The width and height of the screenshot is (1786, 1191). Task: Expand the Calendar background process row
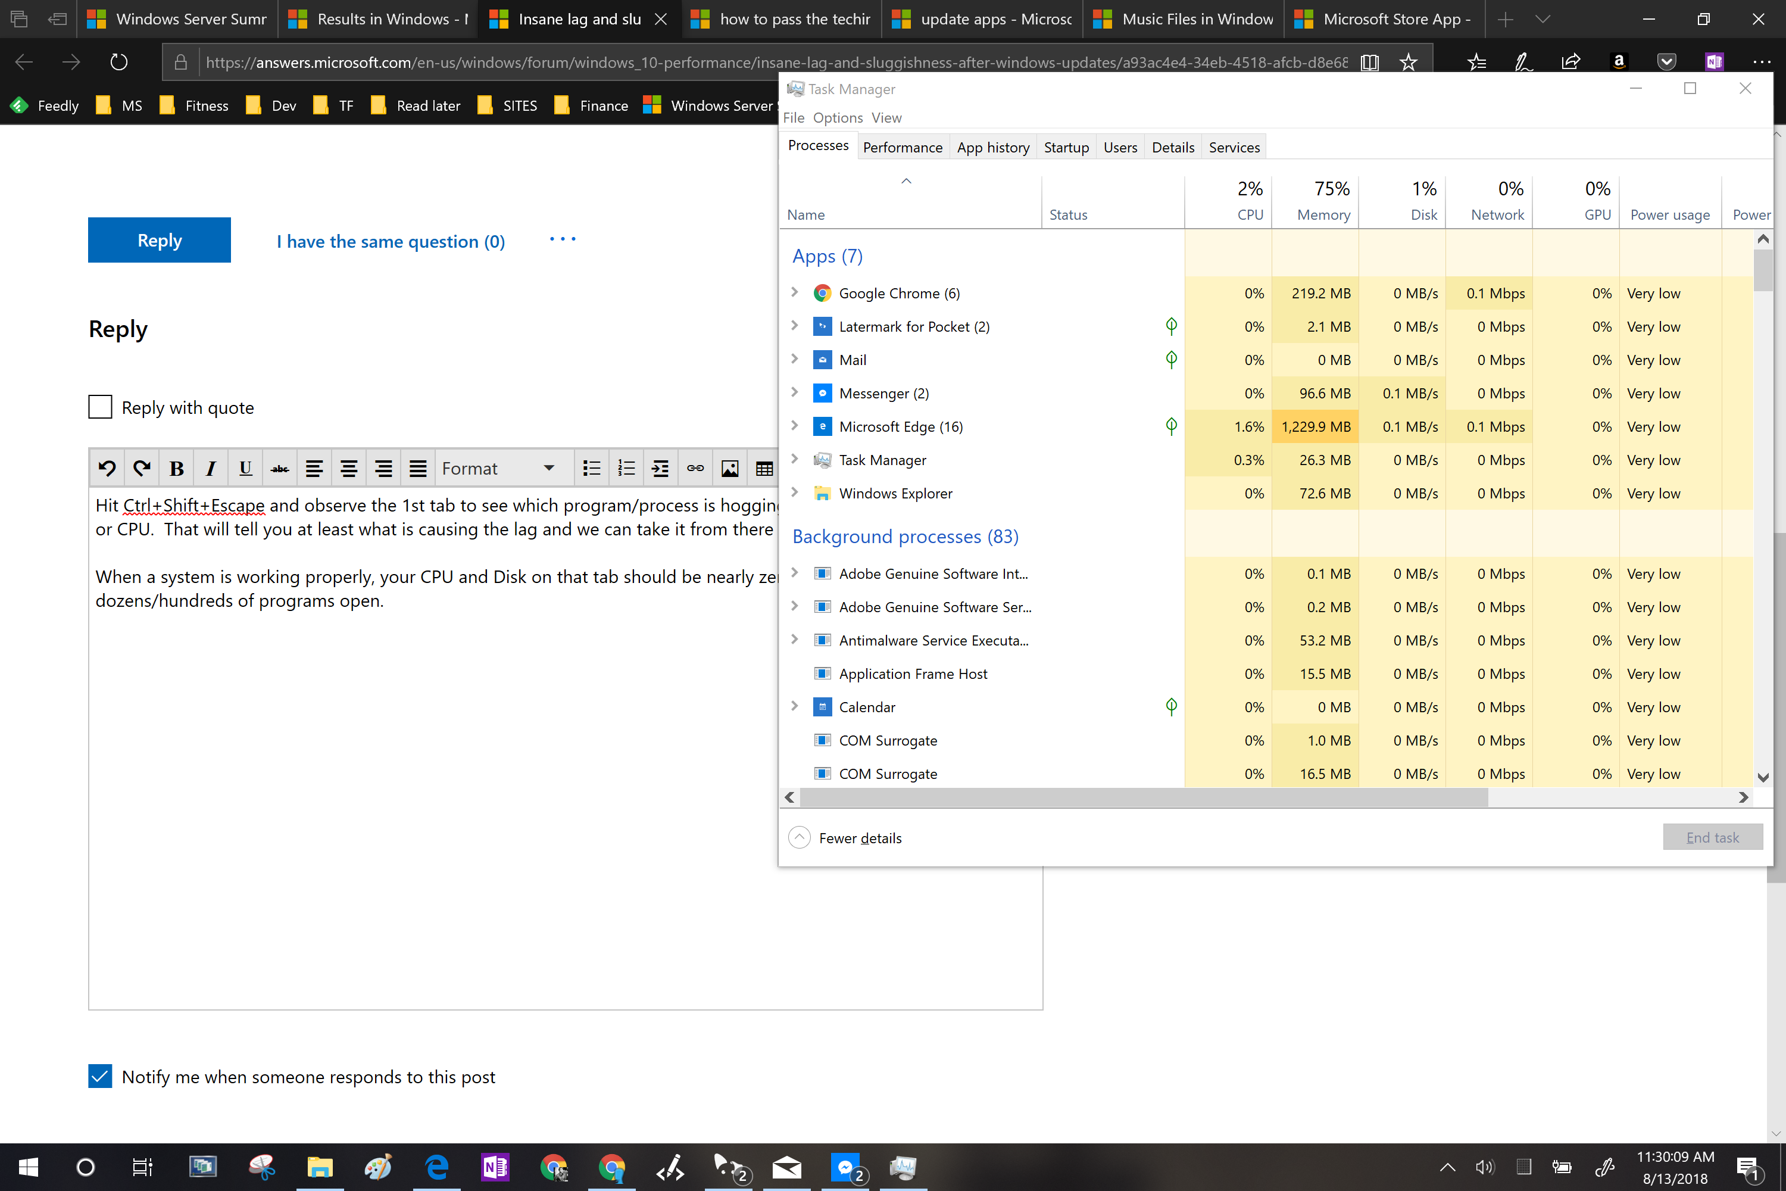[x=795, y=706]
